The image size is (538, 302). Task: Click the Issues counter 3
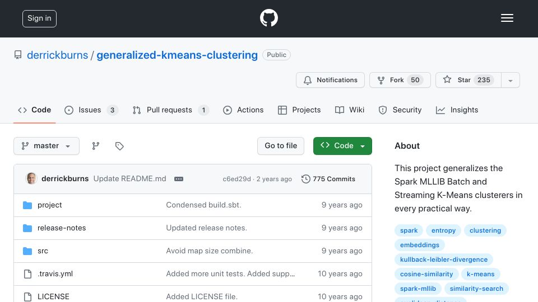pos(112,110)
